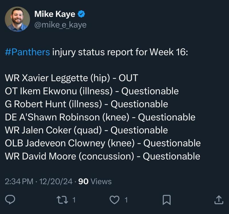Viewport: 229px width, 214px height.
Task: Open Mike Kaye's profile photo
Action: pos(17,19)
